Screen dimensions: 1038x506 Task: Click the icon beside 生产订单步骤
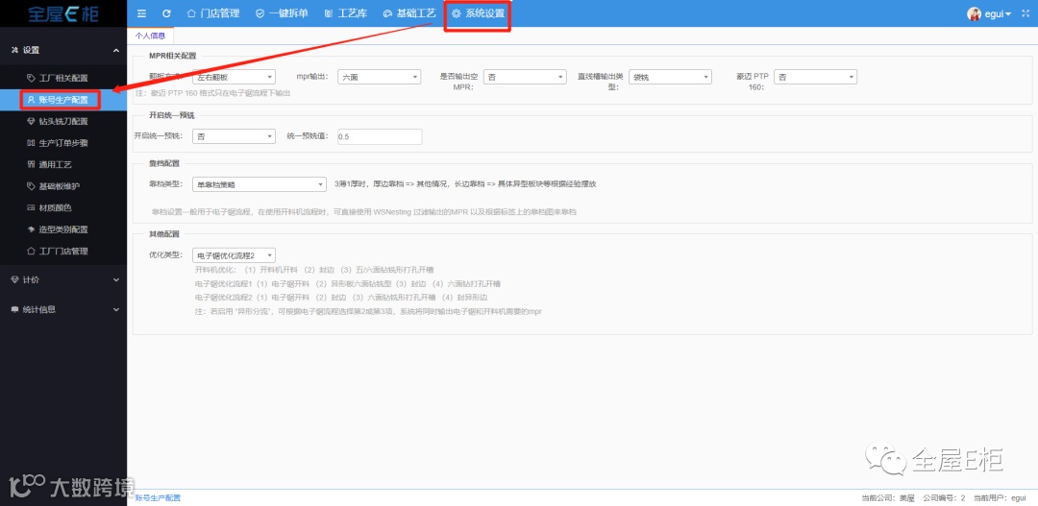tap(31, 143)
